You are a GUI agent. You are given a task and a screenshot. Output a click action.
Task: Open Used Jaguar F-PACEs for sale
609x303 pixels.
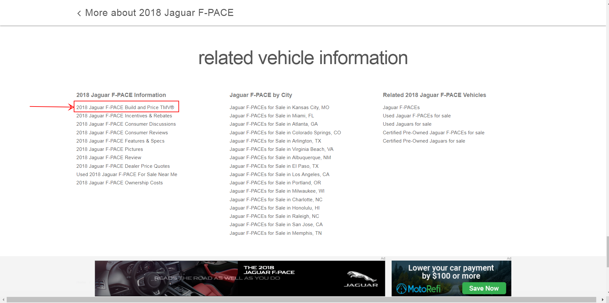click(x=417, y=116)
